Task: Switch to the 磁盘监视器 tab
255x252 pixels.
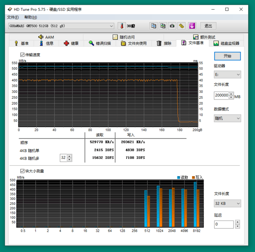Action: pyautogui.click(x=226, y=43)
